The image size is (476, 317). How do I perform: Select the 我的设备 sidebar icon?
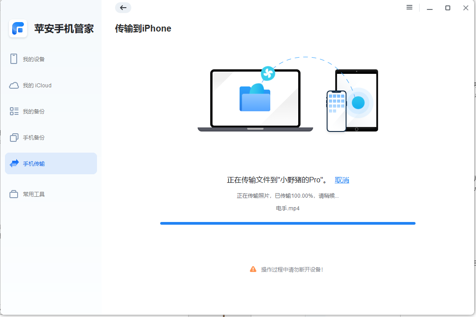coord(14,59)
